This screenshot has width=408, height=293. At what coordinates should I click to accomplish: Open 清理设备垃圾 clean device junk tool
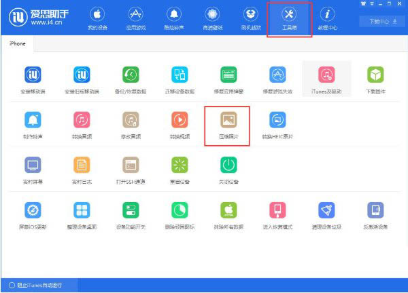(x=326, y=216)
